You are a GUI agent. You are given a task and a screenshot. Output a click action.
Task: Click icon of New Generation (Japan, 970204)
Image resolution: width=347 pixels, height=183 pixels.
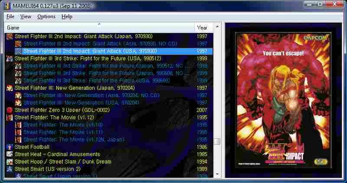(x=10, y=88)
